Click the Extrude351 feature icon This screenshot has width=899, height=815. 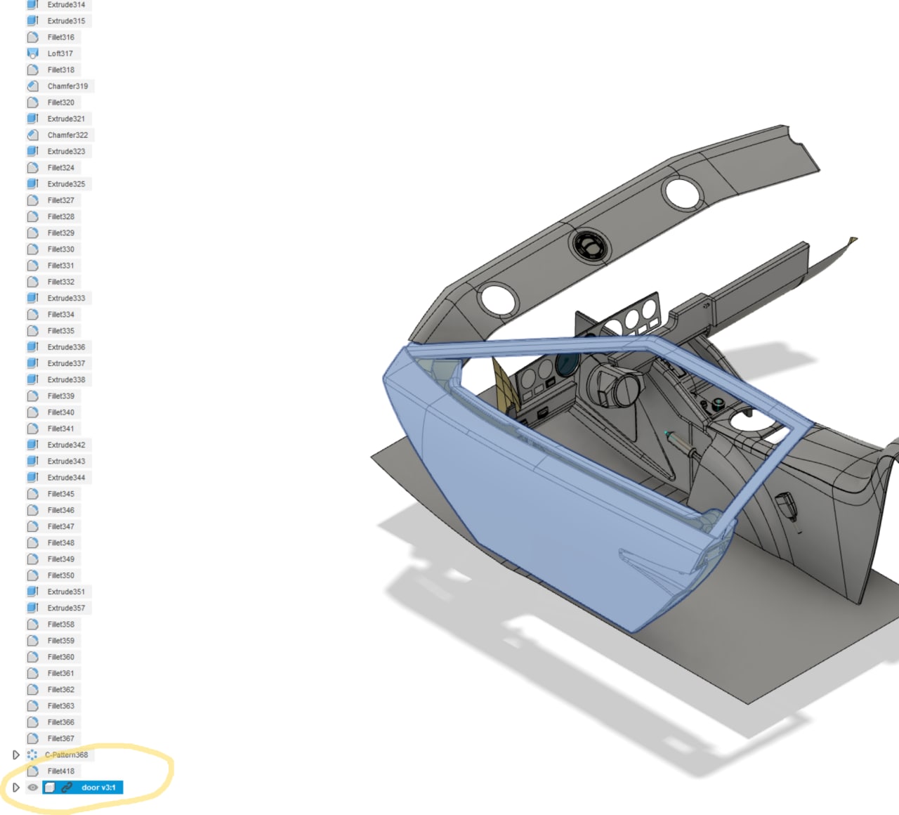pos(32,592)
